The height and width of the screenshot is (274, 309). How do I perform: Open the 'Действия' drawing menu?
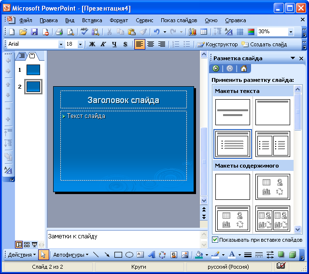22,255
